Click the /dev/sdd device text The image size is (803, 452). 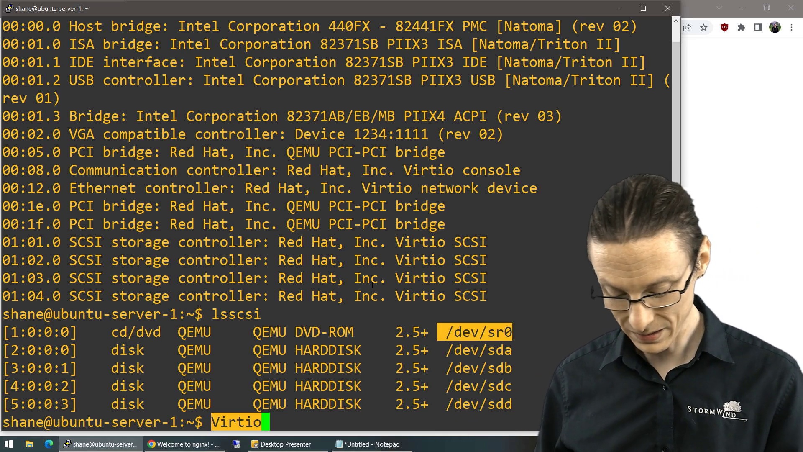click(x=479, y=404)
